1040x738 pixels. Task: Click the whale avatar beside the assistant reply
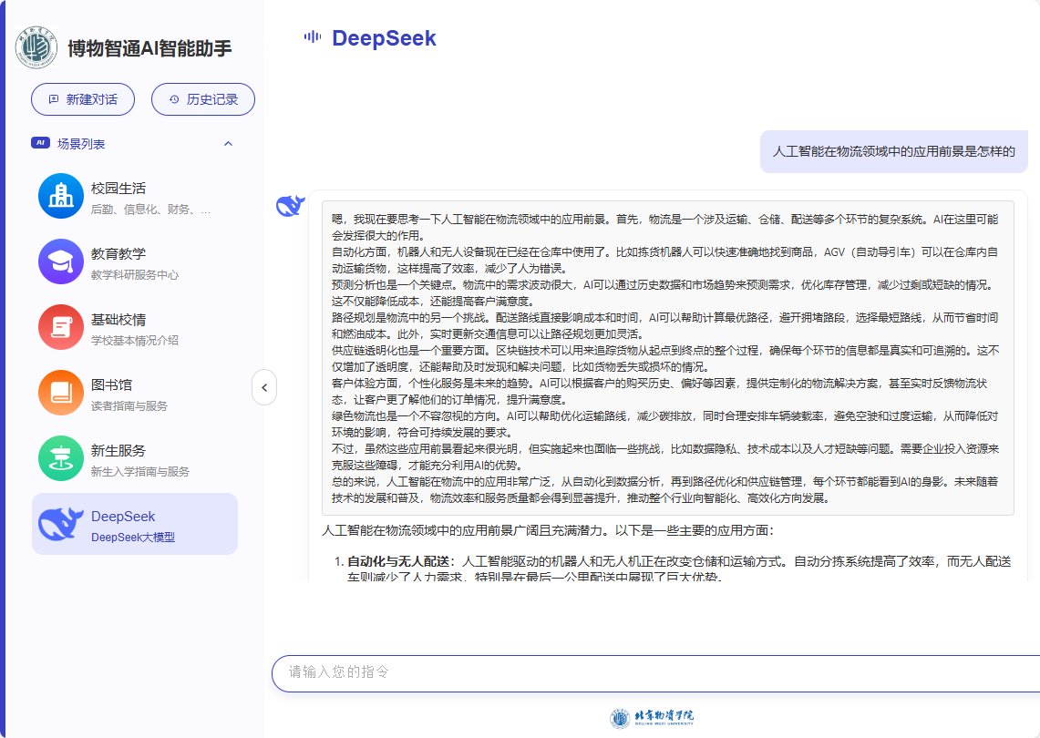point(291,206)
